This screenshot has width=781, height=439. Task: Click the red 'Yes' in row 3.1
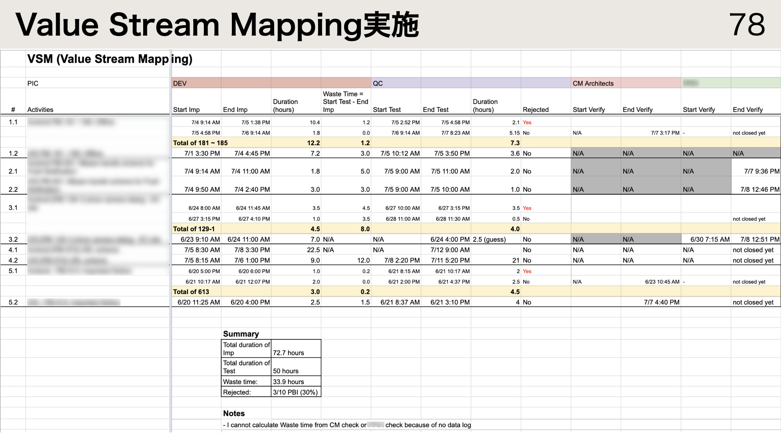(527, 208)
